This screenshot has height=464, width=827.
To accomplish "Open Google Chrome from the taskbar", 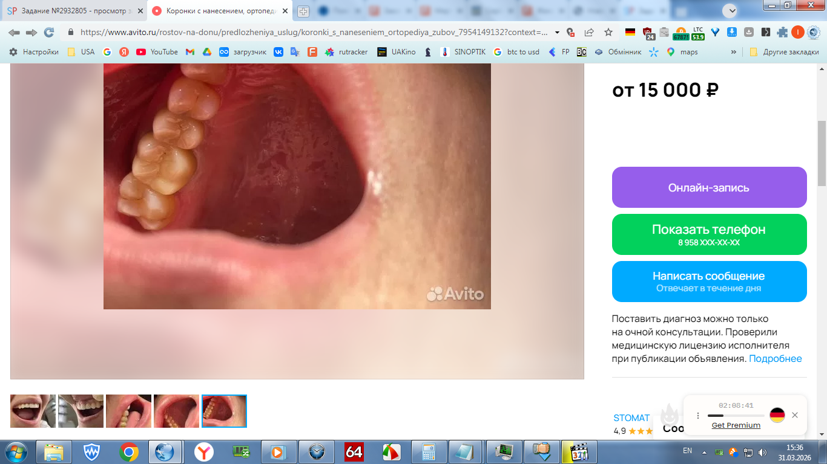I will click(128, 452).
